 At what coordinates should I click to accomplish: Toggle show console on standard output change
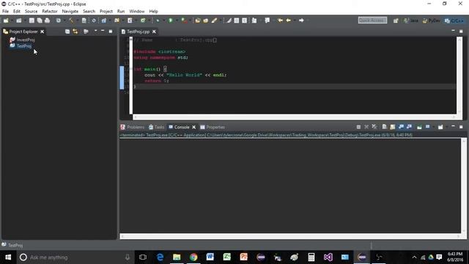click(401, 127)
